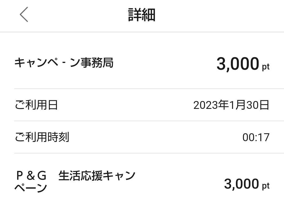Click the pt unit beside the top amount

pos(266,67)
